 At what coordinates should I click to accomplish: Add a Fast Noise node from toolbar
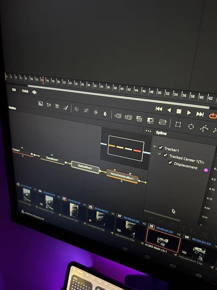tap(49, 105)
